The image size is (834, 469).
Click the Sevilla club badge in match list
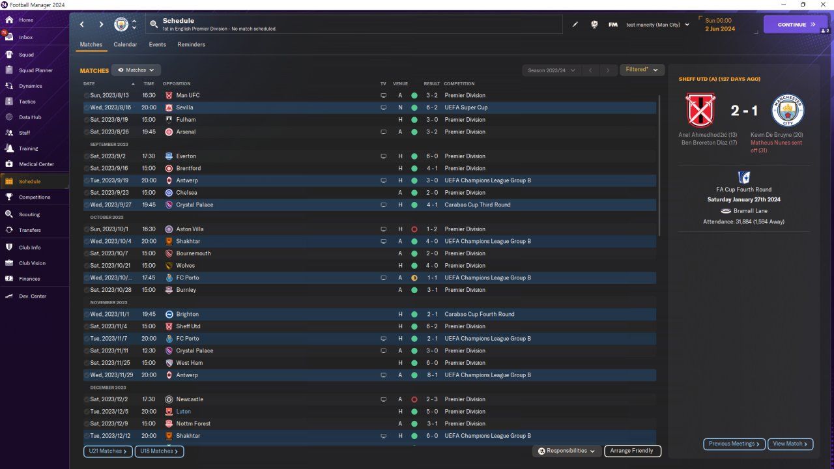tap(169, 107)
